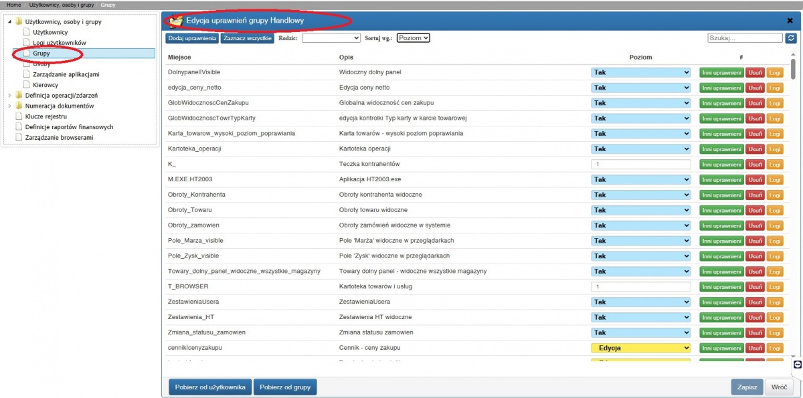Viewport: 803px width, 398px height.
Task: Go to Home in the breadcrumb
Action: click(13, 5)
